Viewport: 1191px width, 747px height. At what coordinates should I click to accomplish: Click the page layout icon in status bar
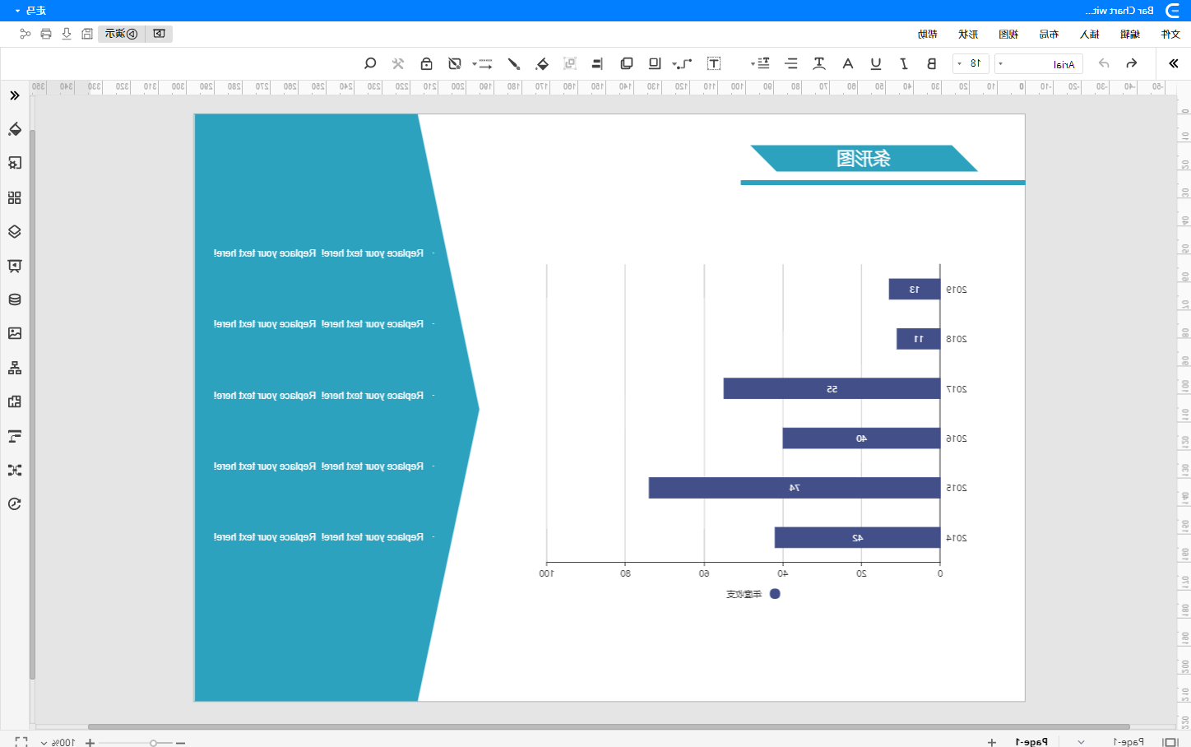[1170, 742]
